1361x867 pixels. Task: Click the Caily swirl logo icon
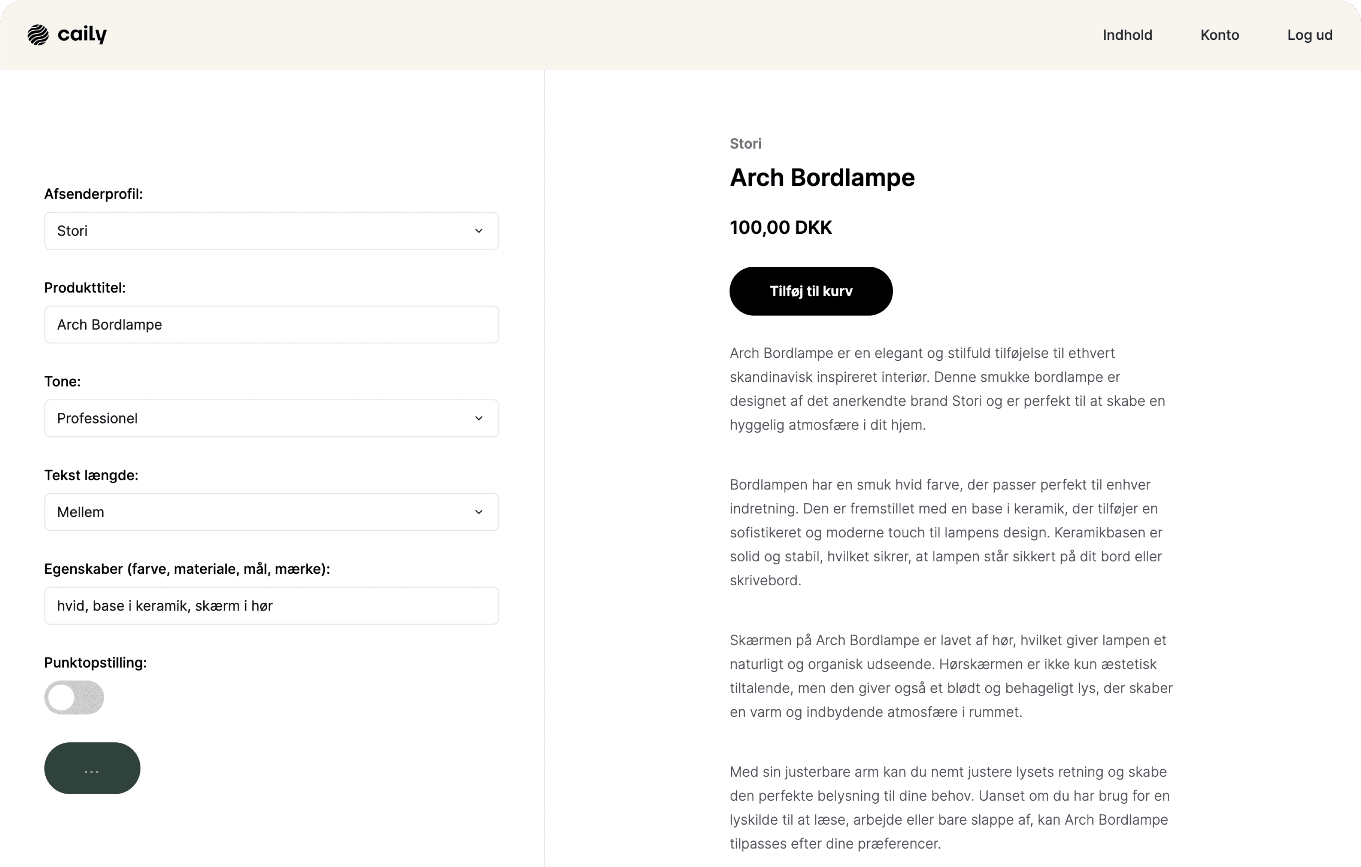click(x=38, y=35)
